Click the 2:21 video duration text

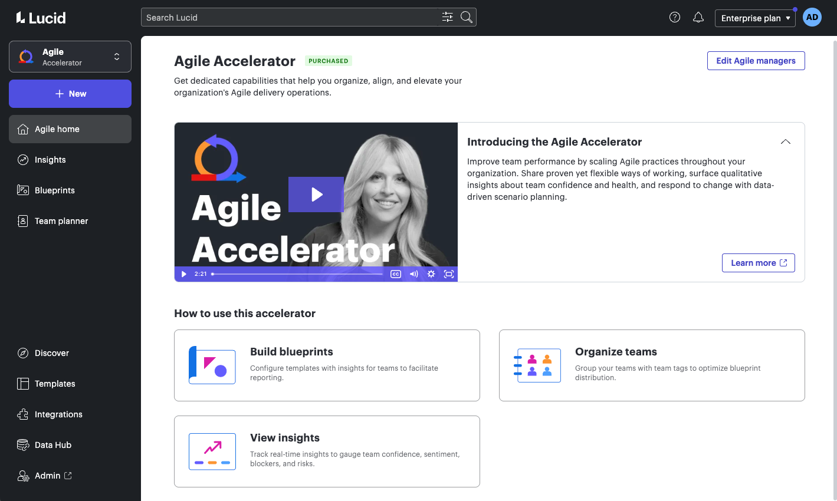201,274
